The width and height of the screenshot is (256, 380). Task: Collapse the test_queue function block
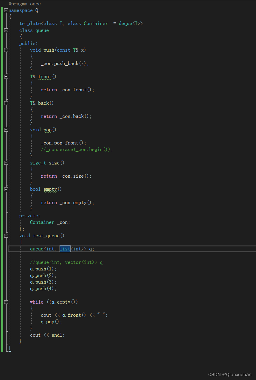coord(6,236)
